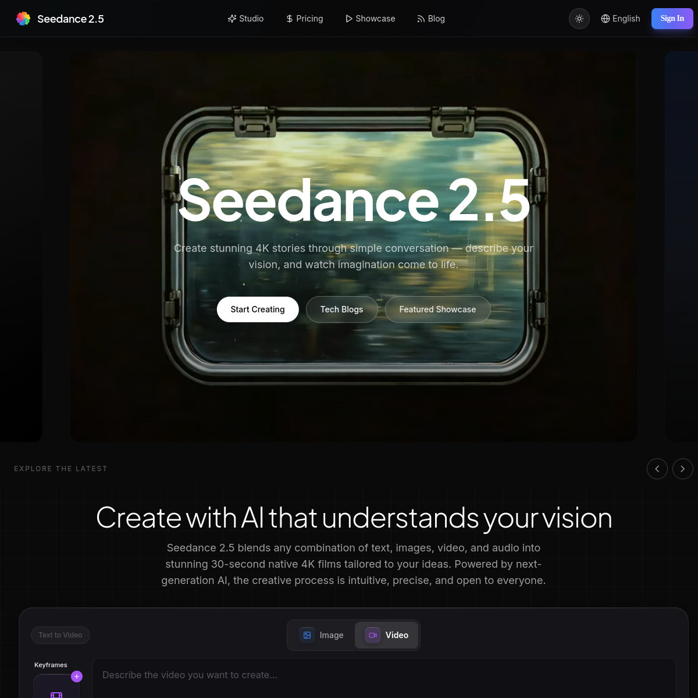Open the Studio menu item
This screenshot has width=698, height=698.
pyautogui.click(x=245, y=19)
